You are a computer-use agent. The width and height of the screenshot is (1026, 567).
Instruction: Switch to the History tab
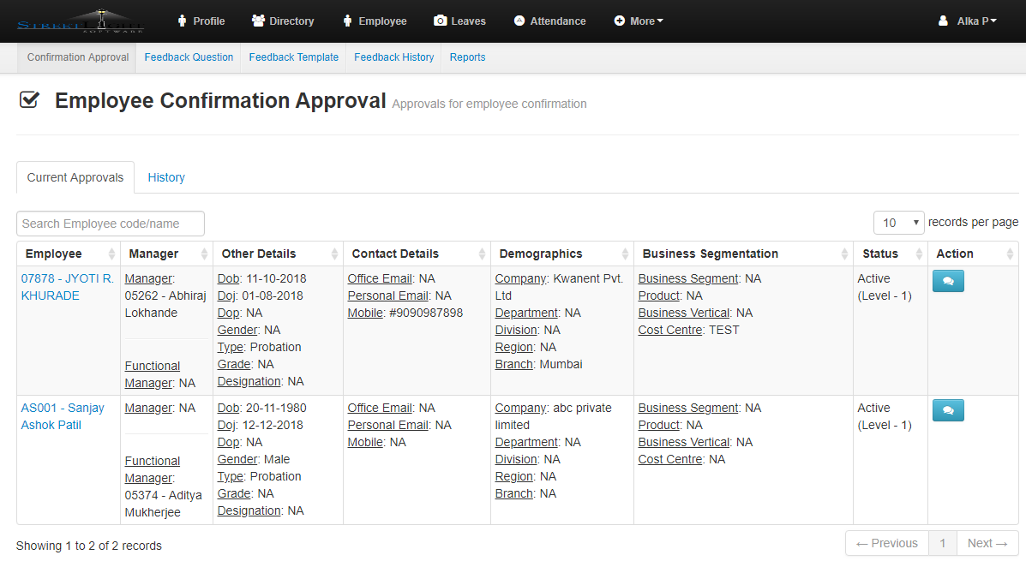(x=166, y=177)
